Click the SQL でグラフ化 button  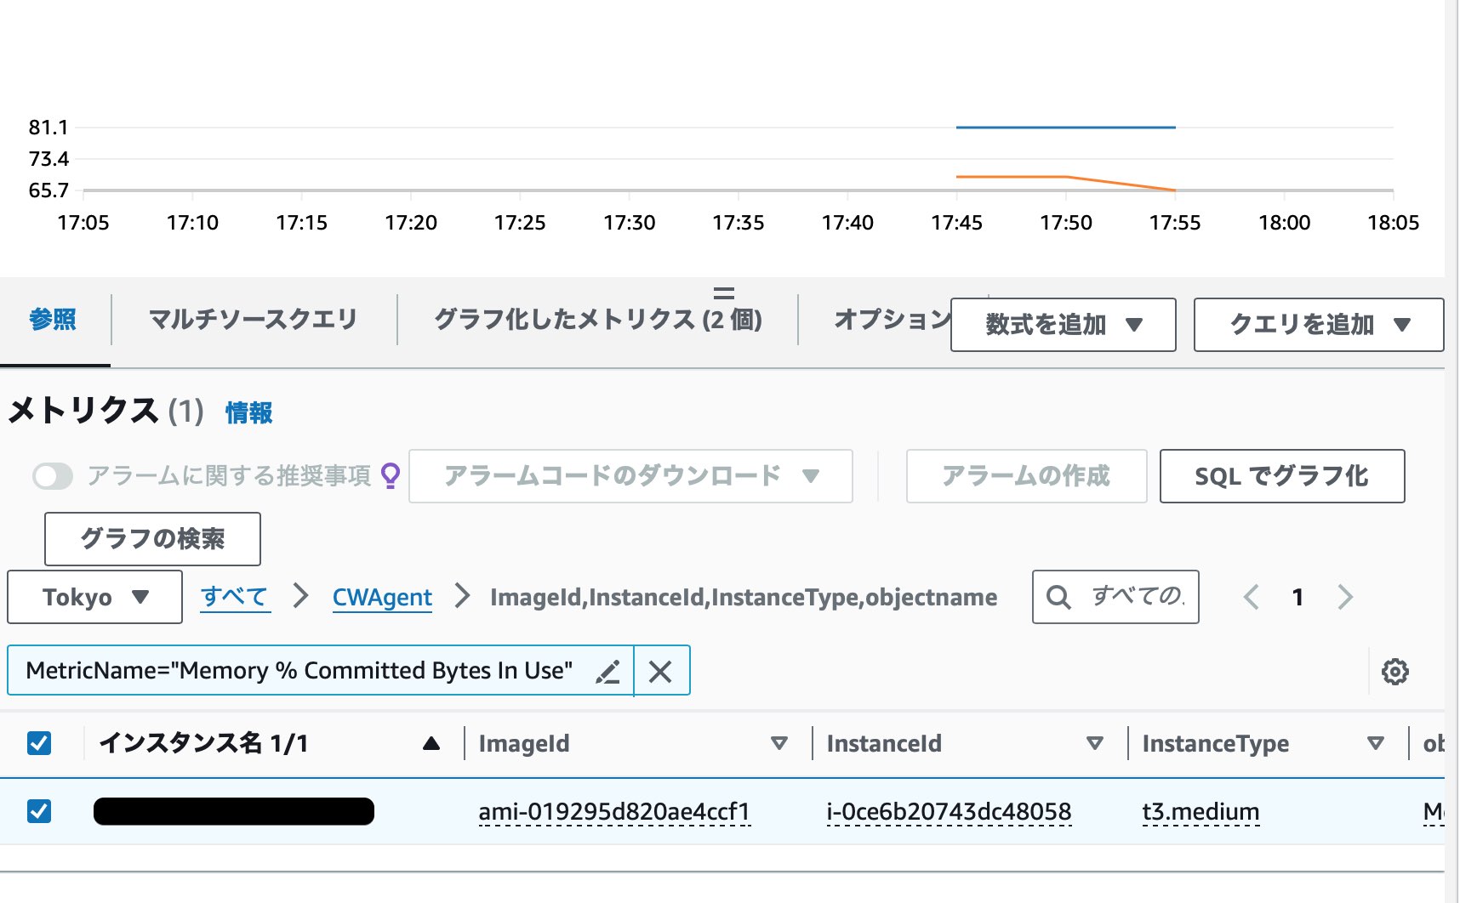tap(1281, 476)
